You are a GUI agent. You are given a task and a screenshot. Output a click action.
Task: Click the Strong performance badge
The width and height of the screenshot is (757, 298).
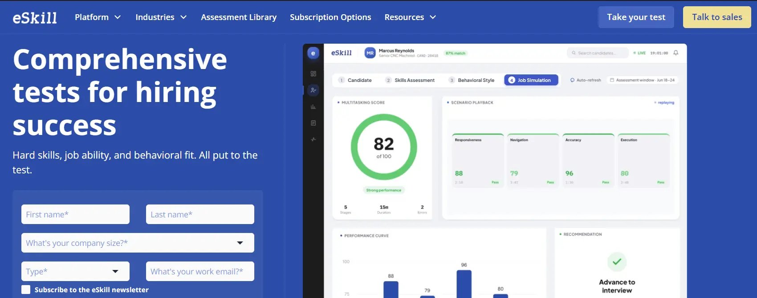383,190
